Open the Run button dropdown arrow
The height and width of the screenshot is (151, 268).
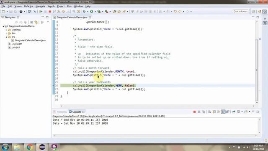[x=95, y=11]
